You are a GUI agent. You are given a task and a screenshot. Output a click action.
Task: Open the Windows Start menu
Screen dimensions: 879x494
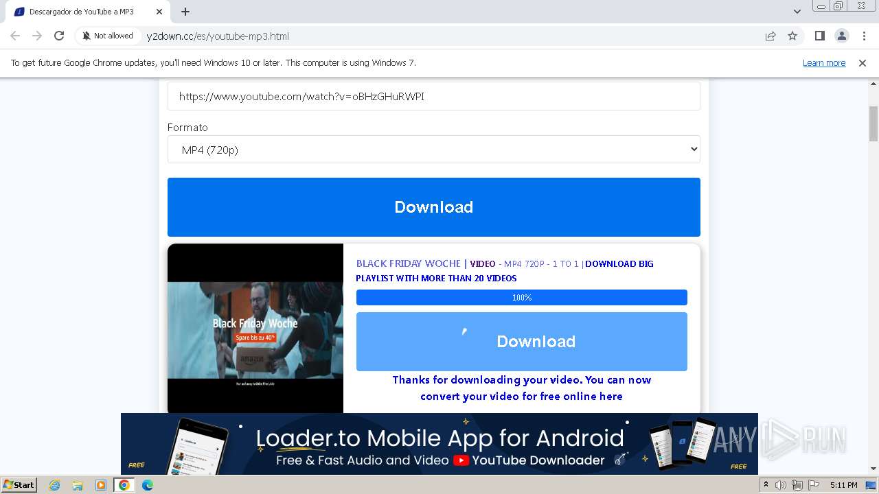[19, 485]
